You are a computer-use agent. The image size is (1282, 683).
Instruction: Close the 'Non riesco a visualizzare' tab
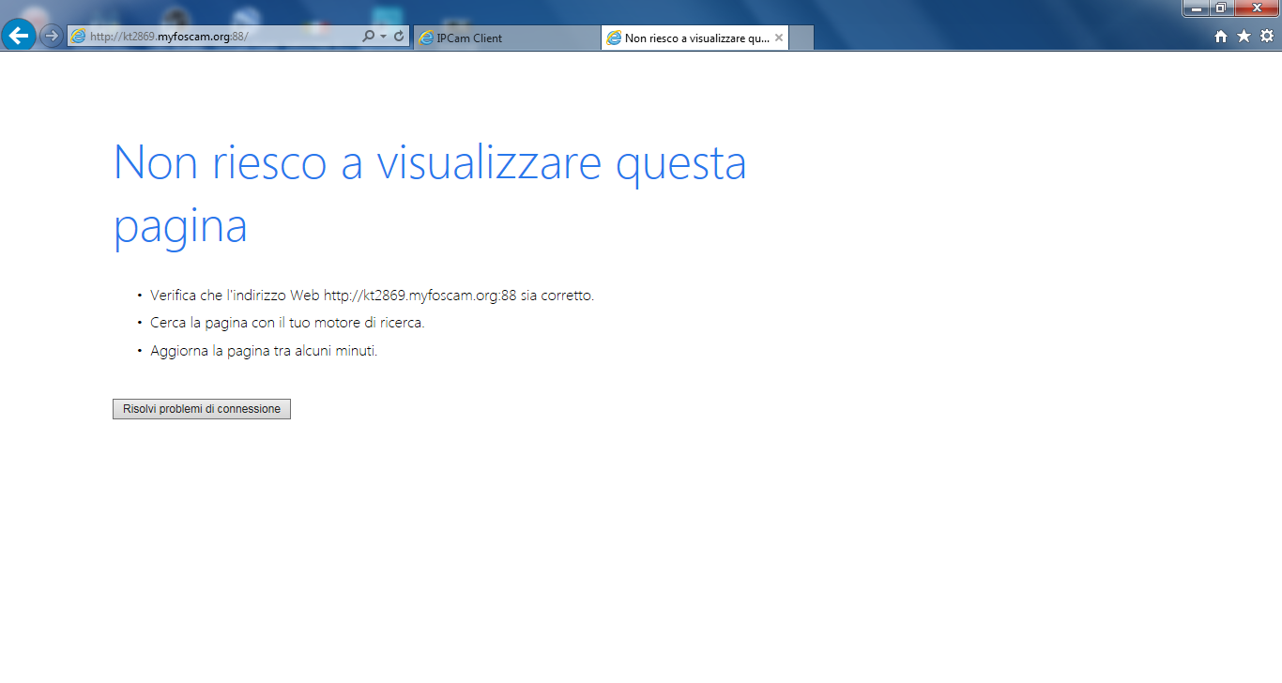click(779, 38)
